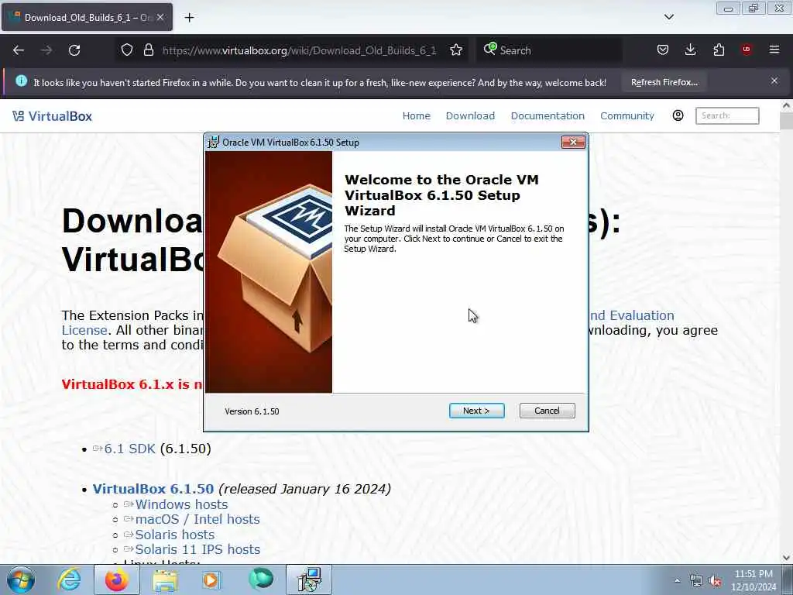Open the Home menu on VirtualBox site
Screen dimensions: 793x595
[416, 116]
